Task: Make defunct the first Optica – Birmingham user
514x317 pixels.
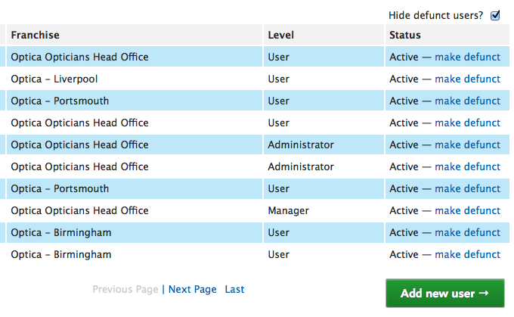Action: tap(467, 232)
